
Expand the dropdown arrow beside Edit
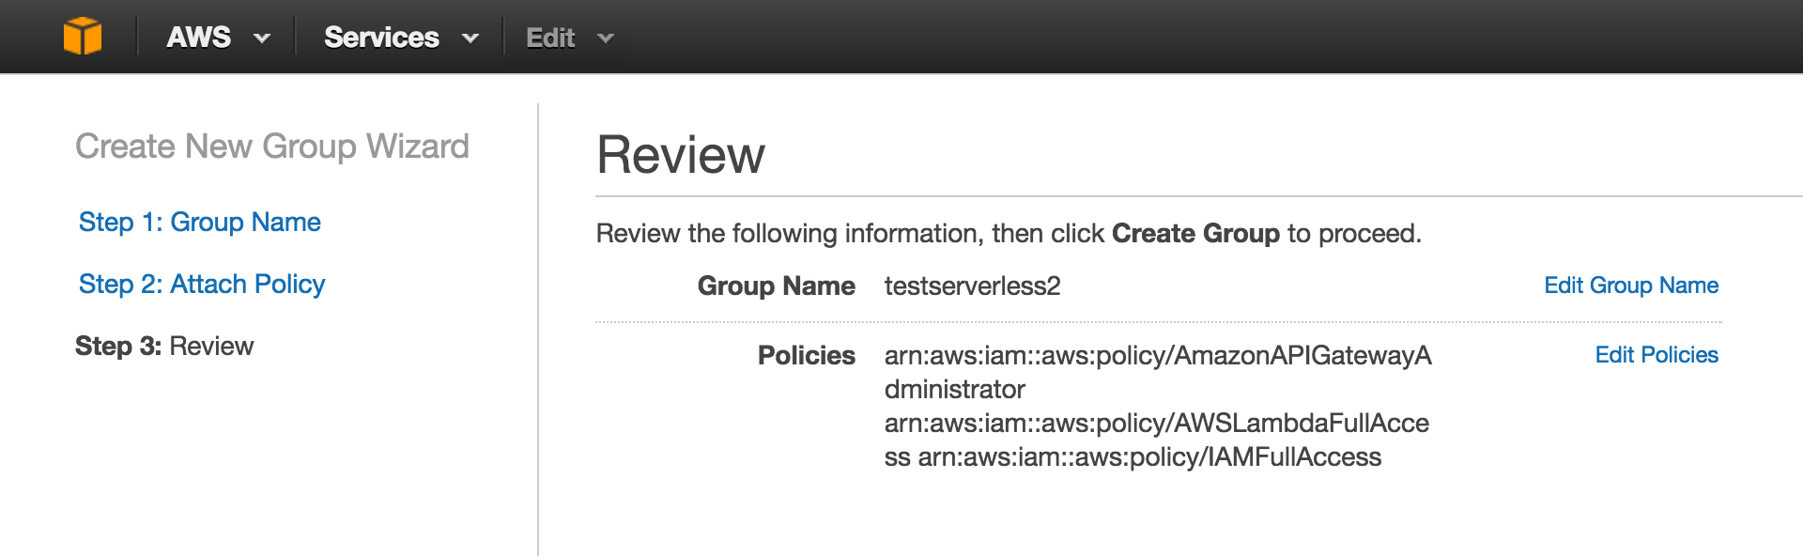pos(606,39)
